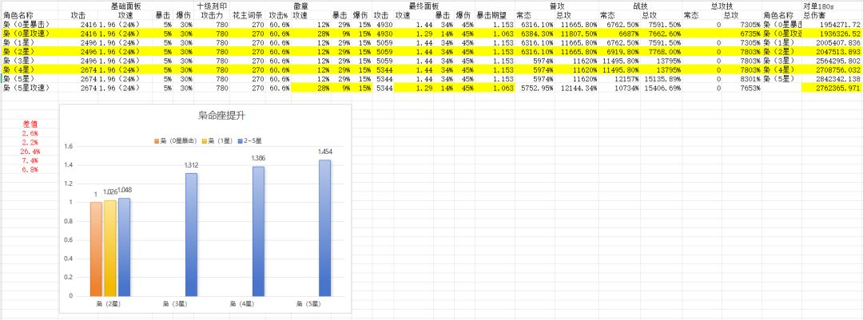Click the 1.6 vertical axis value

coord(69,146)
